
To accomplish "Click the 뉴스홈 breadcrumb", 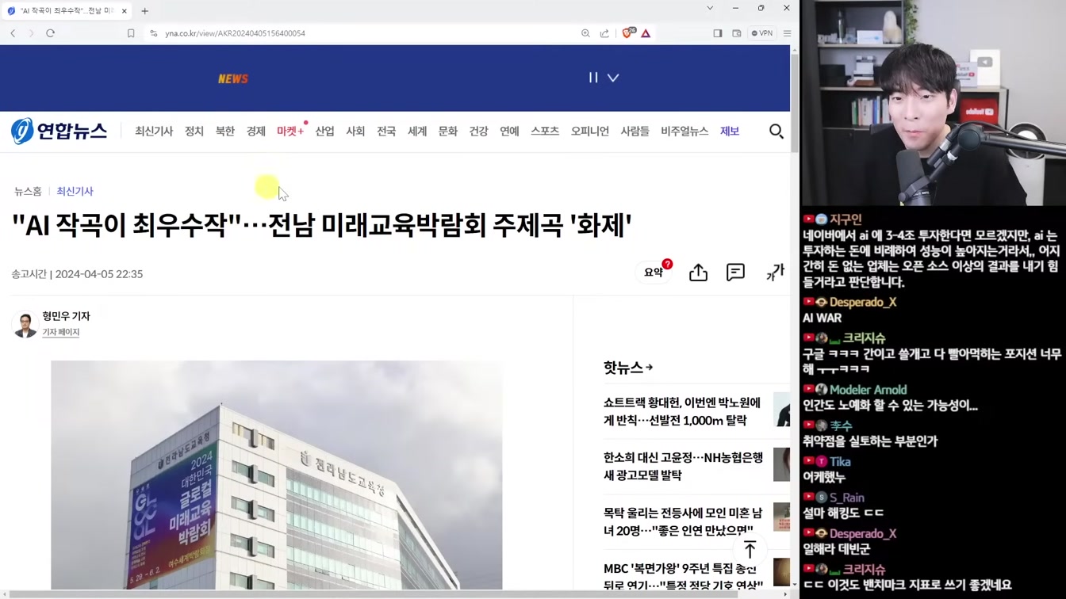I will click(x=28, y=191).
